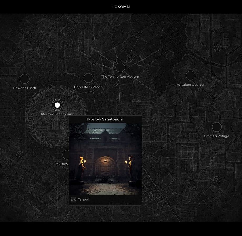This screenshot has height=236, width=242.
Task: Select the Harvester's Reach map node
Action: 89,78
